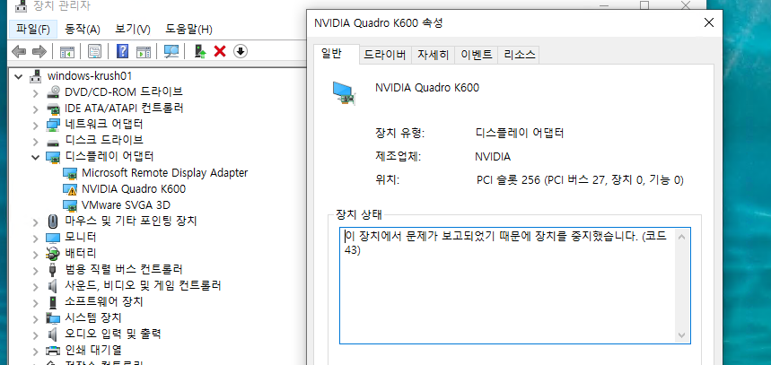The image size is (771, 365).
Task: Expand the 시스템 장치 node
Action: [35, 319]
